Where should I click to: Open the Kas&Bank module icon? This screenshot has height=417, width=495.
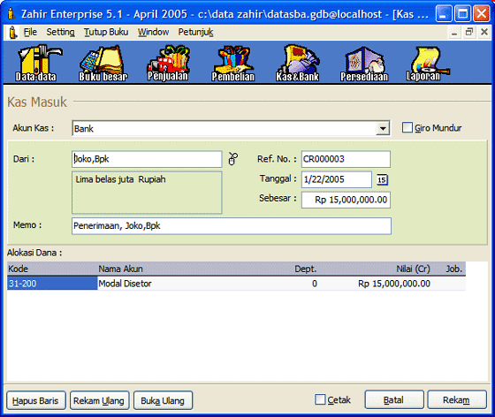(x=298, y=64)
